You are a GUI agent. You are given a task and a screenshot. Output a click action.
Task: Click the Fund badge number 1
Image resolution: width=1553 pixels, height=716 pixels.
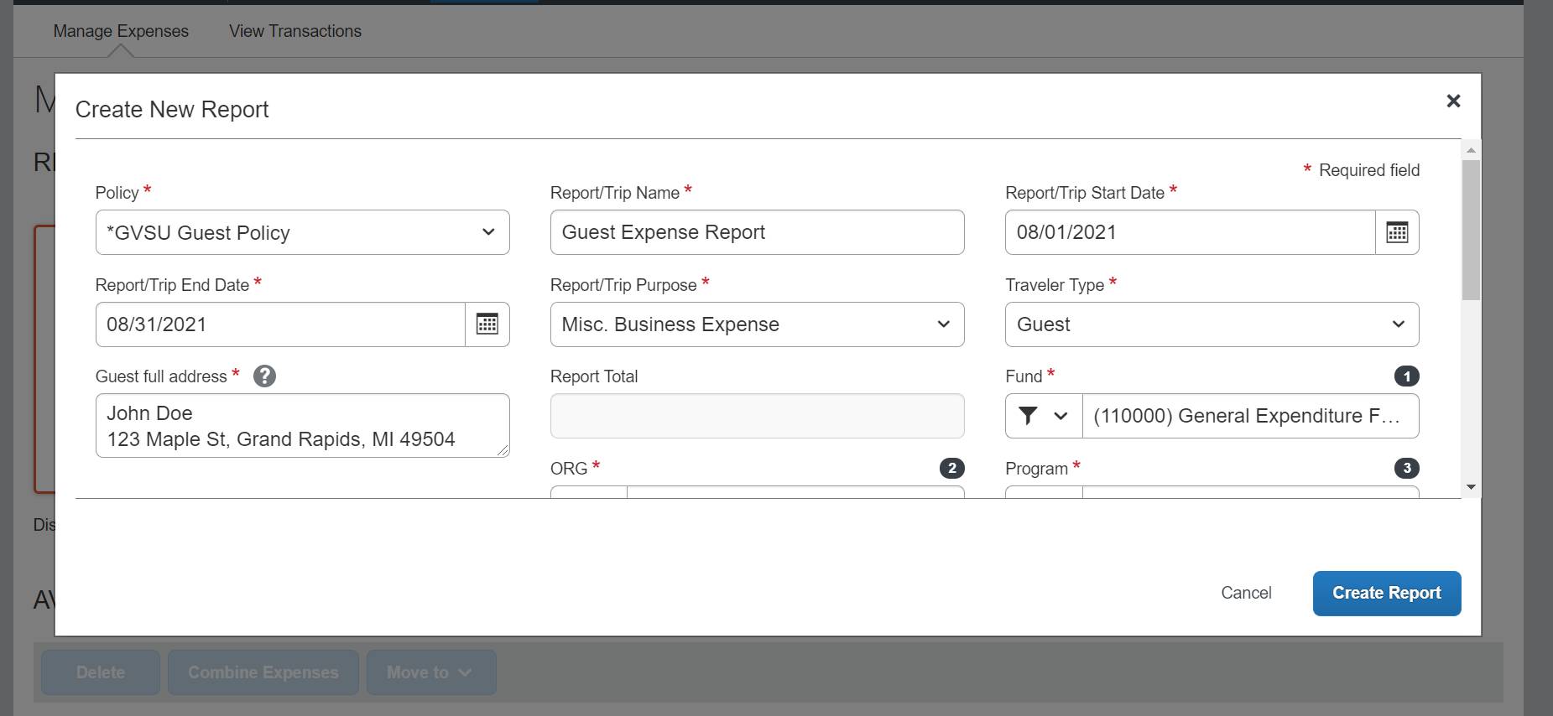pos(1406,376)
